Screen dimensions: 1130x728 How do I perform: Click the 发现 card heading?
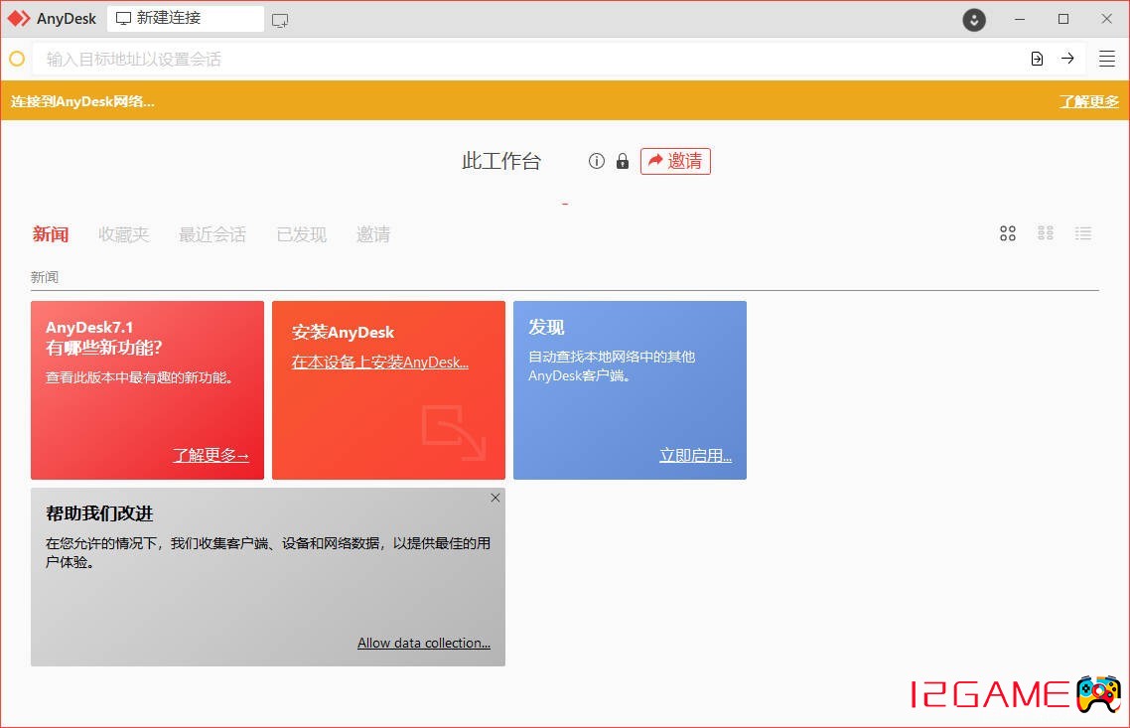pos(546,327)
